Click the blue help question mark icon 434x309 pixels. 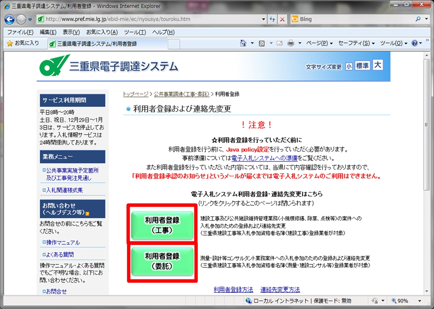click(414, 43)
